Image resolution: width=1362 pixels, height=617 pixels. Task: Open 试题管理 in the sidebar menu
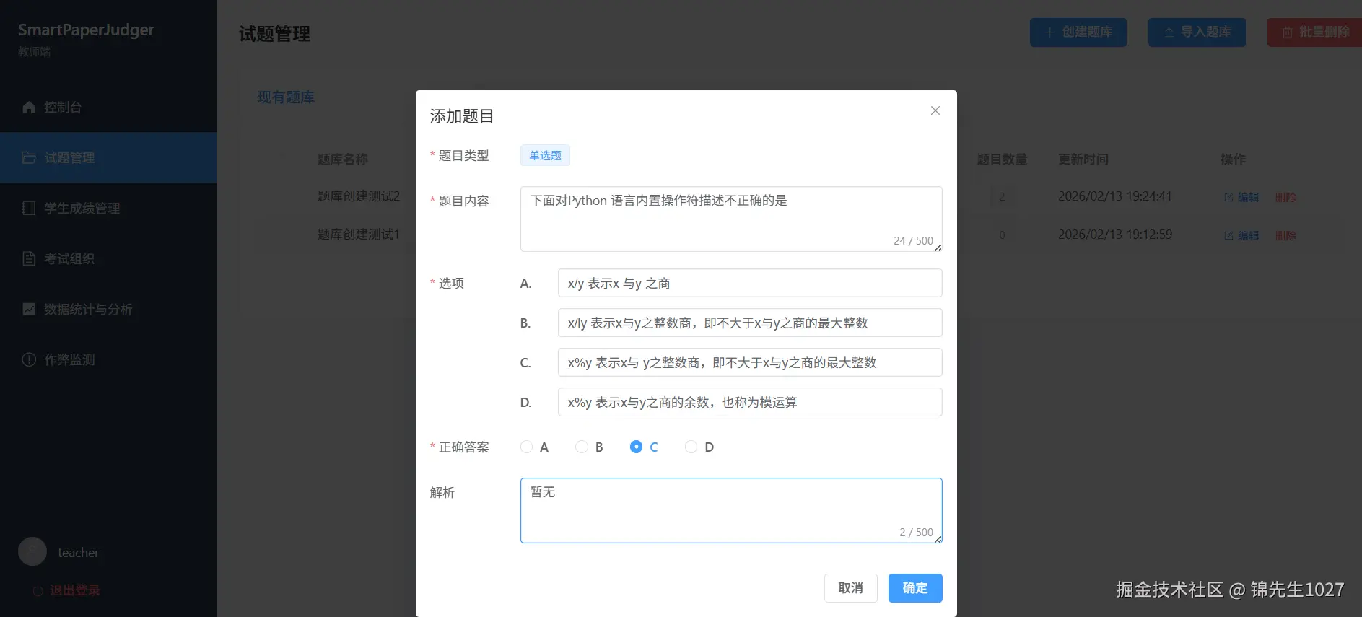pyautogui.click(x=108, y=157)
